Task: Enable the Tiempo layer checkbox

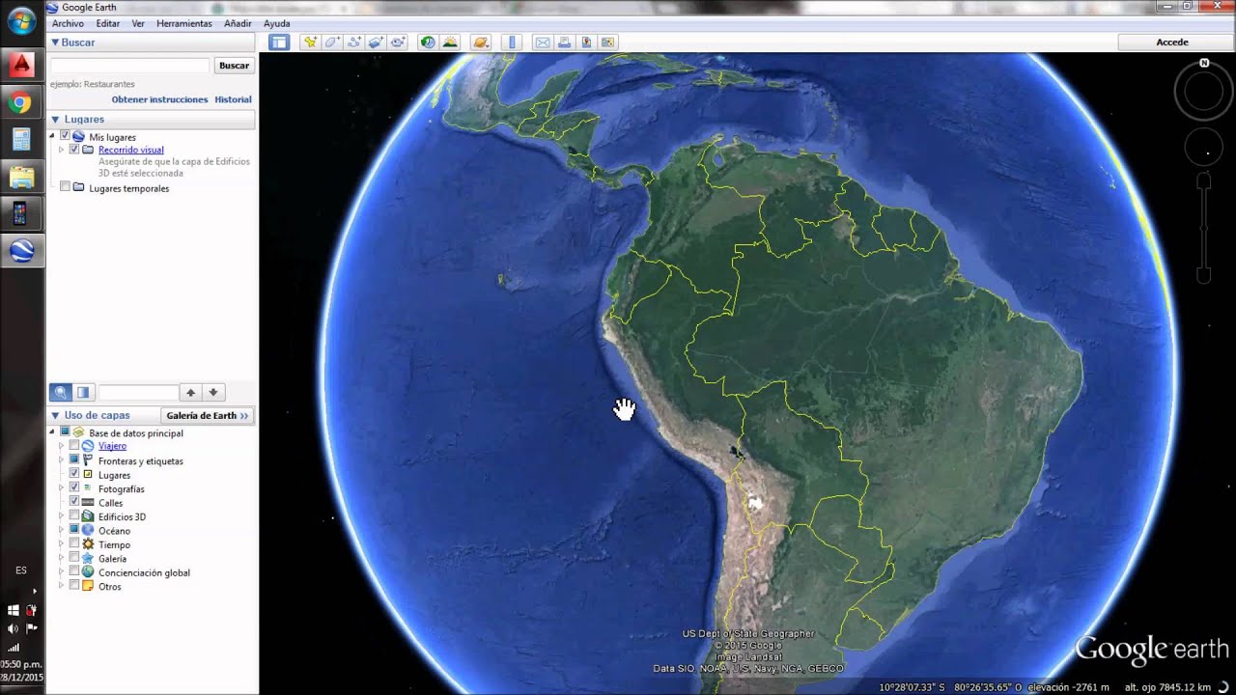Action: click(74, 544)
